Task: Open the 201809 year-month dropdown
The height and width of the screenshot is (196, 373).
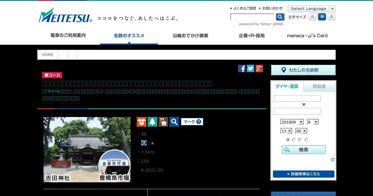Action: pos(292,122)
